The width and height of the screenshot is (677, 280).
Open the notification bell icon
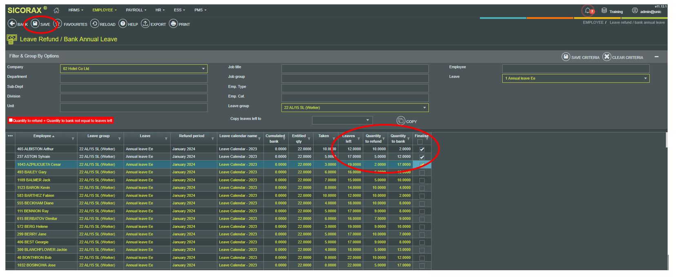click(587, 11)
